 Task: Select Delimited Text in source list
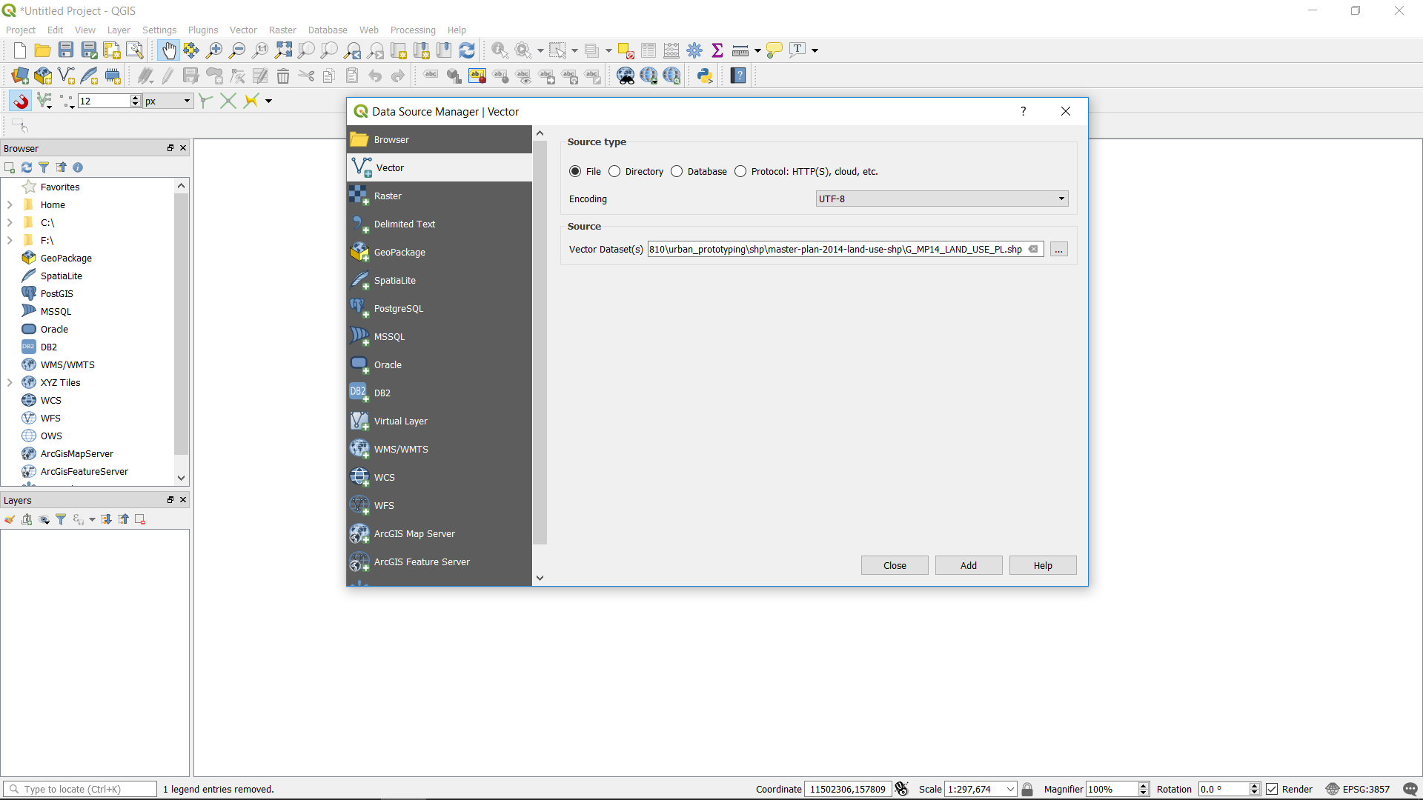(404, 224)
